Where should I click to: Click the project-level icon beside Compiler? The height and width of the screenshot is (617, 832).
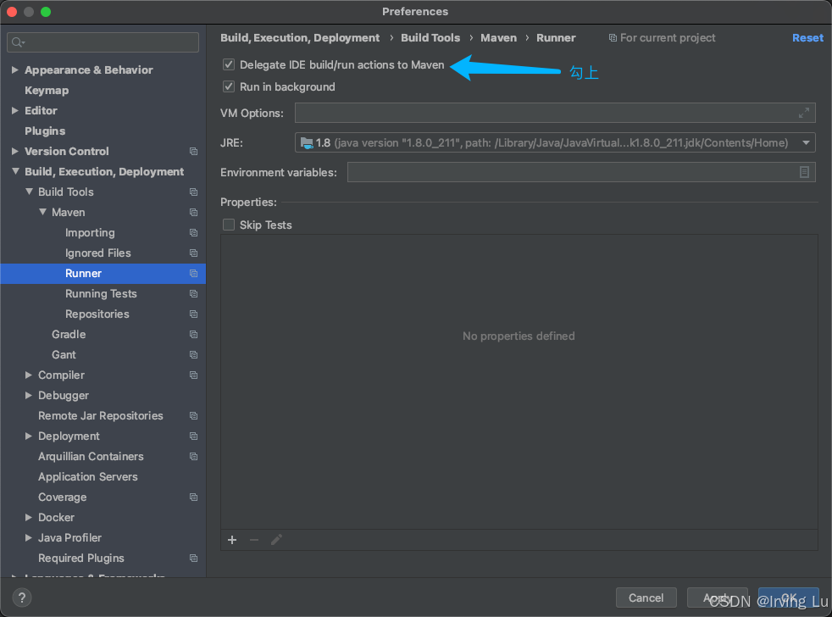pos(194,375)
